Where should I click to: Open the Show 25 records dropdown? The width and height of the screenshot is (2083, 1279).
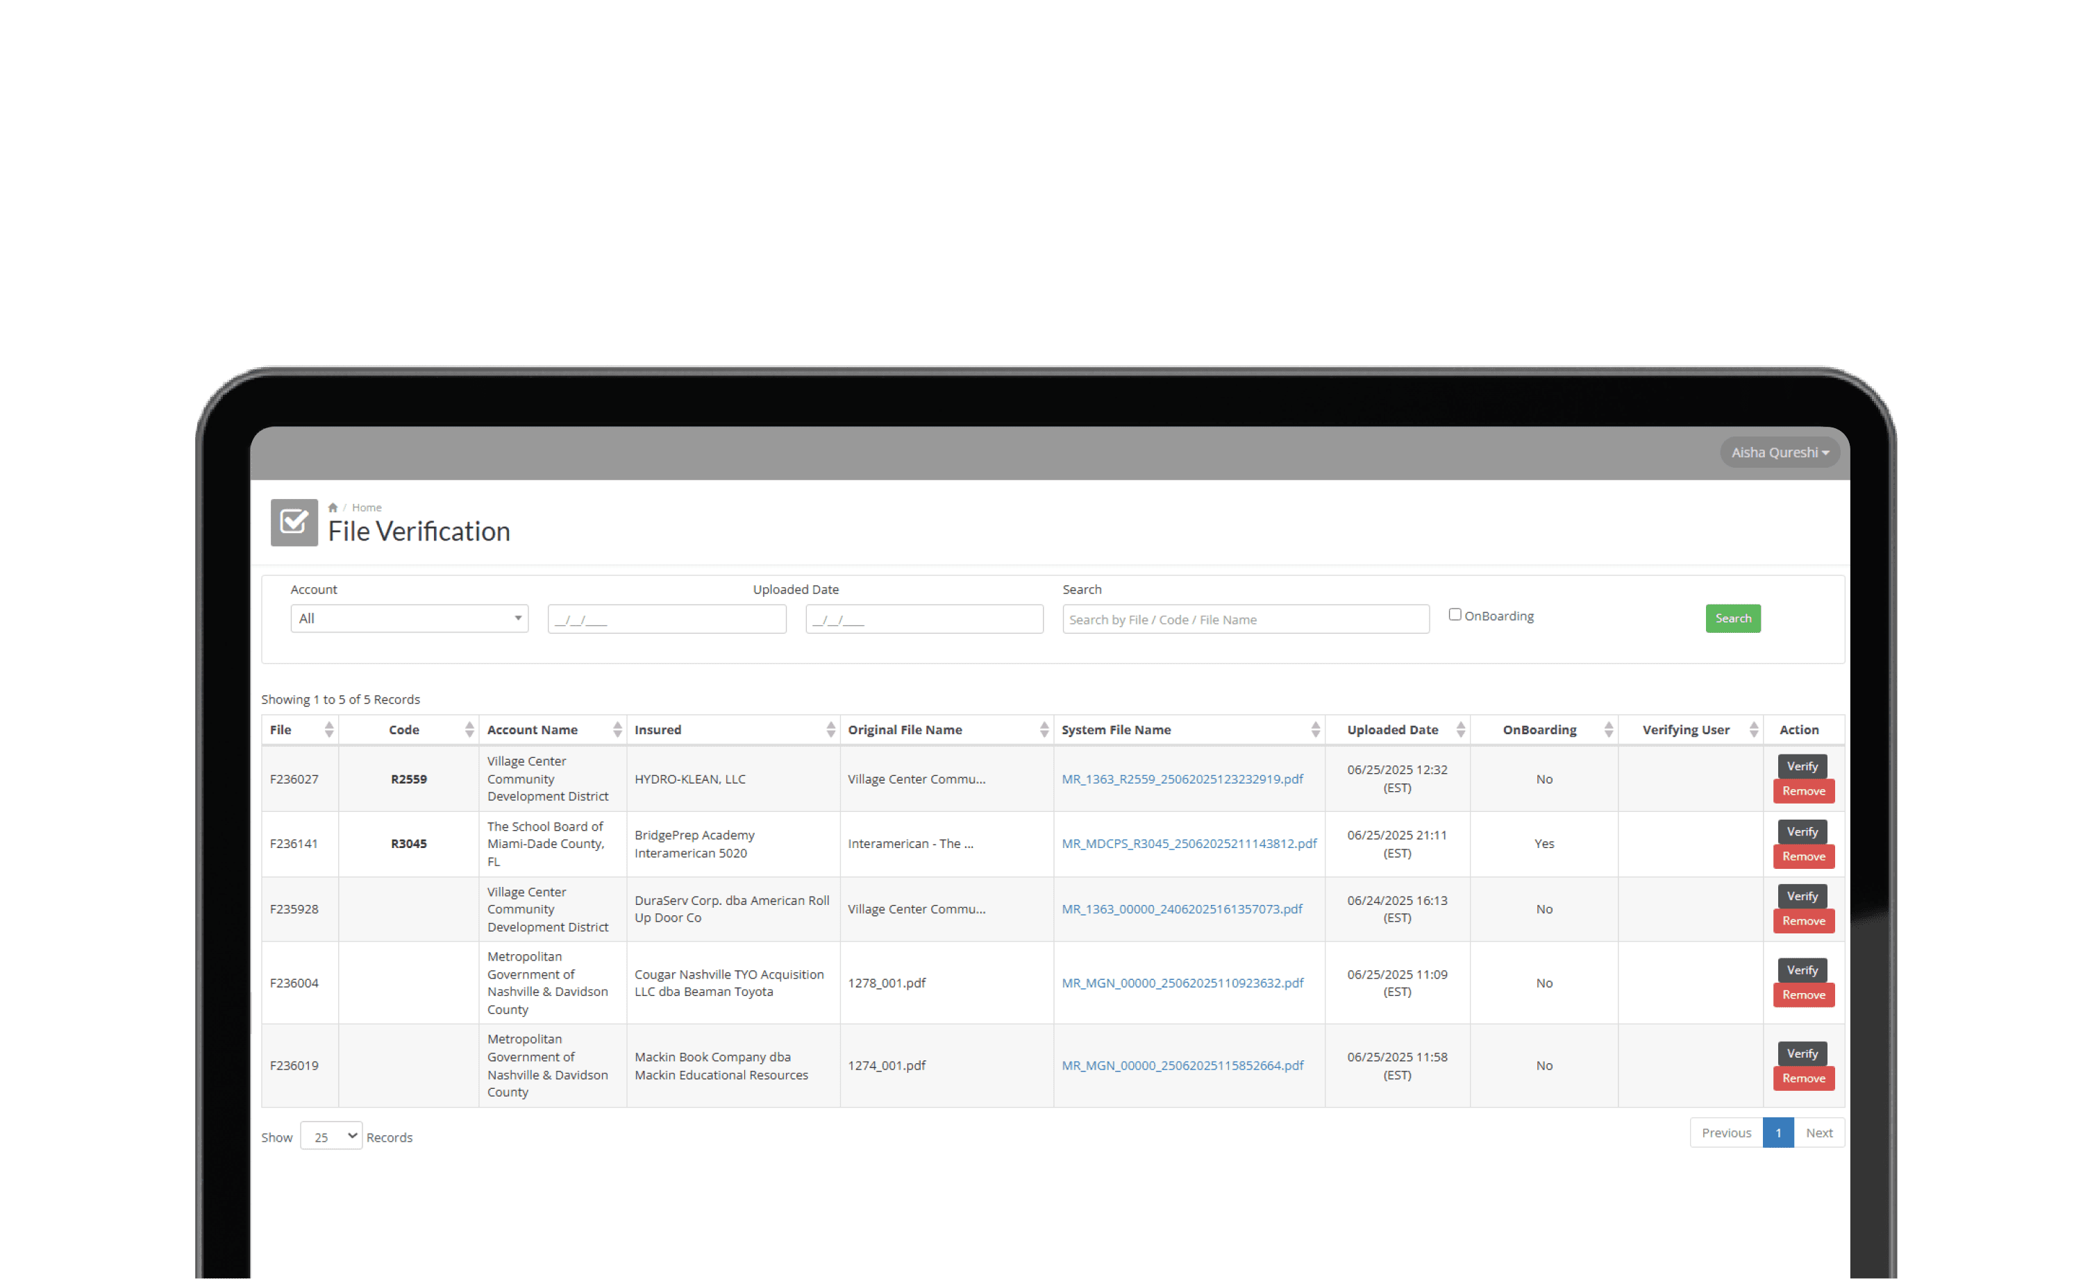click(x=331, y=1136)
